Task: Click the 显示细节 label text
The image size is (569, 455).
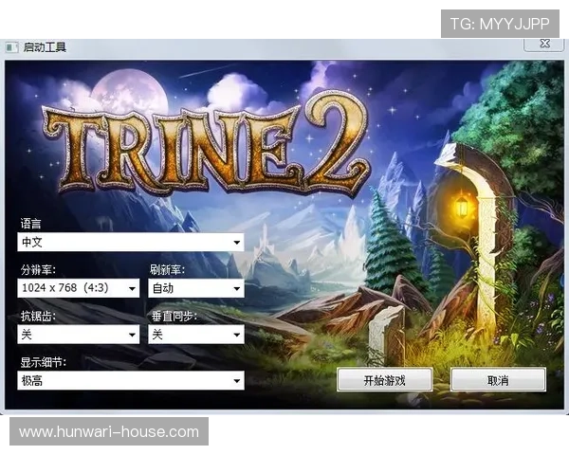Action: [44, 362]
